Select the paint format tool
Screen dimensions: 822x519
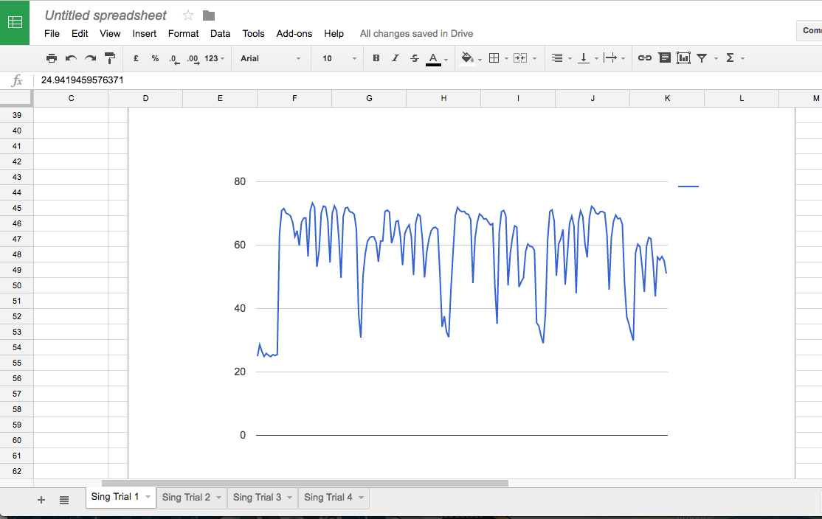point(110,58)
